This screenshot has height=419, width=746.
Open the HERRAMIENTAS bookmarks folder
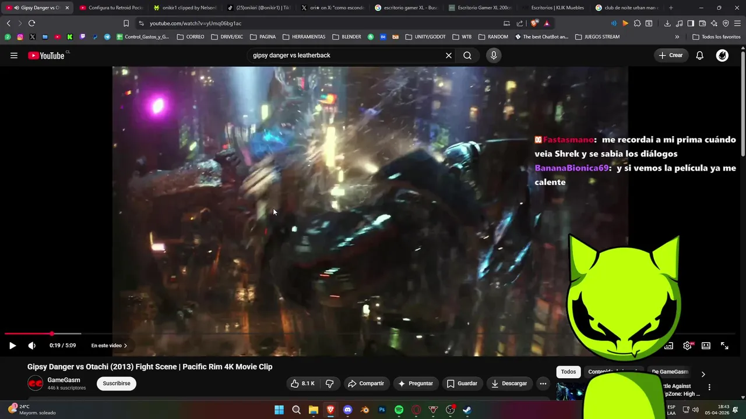(304, 37)
